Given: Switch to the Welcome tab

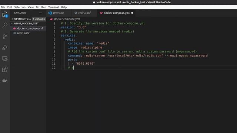Looking at the screenshot, I should tap(59, 13).
